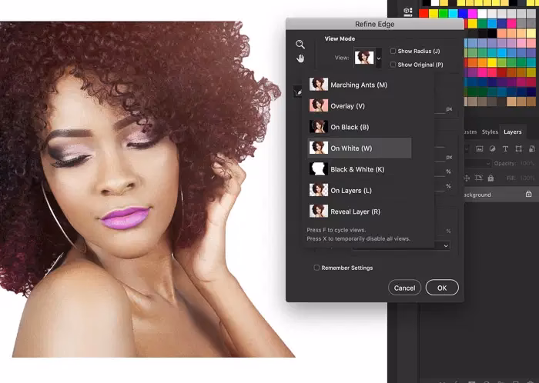Image resolution: width=539 pixels, height=383 pixels.
Task: Select the Hand tool in Refine Edge
Action: (300, 58)
